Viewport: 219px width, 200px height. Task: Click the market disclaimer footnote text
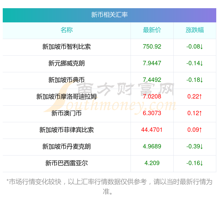(x=109, y=187)
